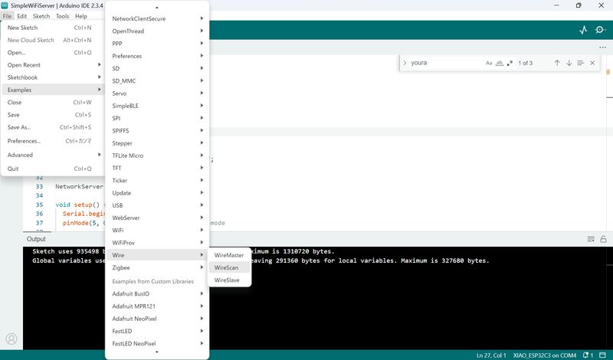
Task: Click 'XIAO_ESP32C3 on COM4' board status
Action: pyautogui.click(x=545, y=355)
